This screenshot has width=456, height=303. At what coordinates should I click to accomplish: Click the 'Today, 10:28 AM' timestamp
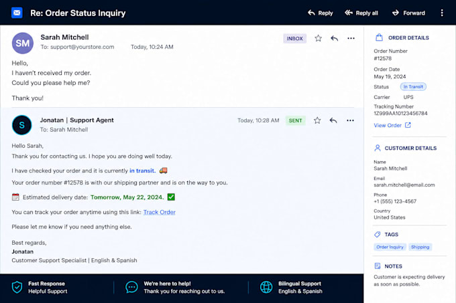(x=258, y=120)
